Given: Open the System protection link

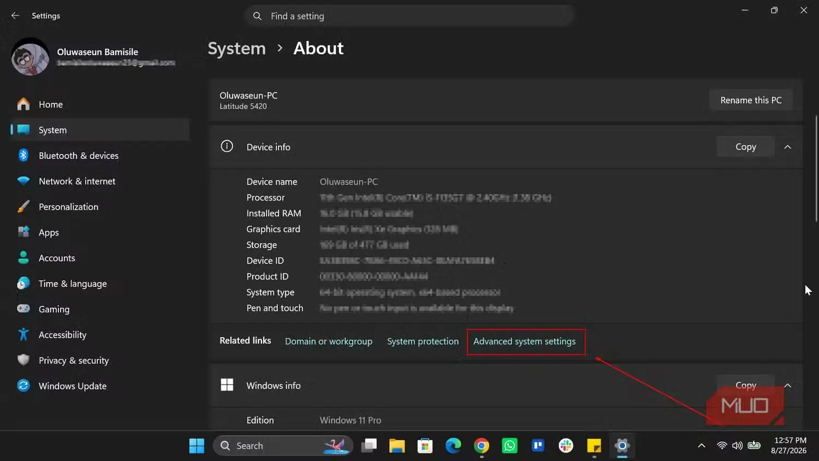Looking at the screenshot, I should (423, 341).
